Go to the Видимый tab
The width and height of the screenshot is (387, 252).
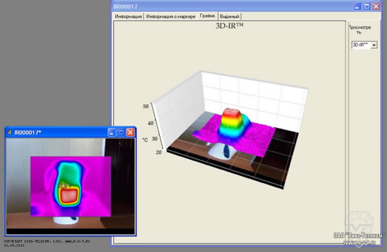[229, 16]
